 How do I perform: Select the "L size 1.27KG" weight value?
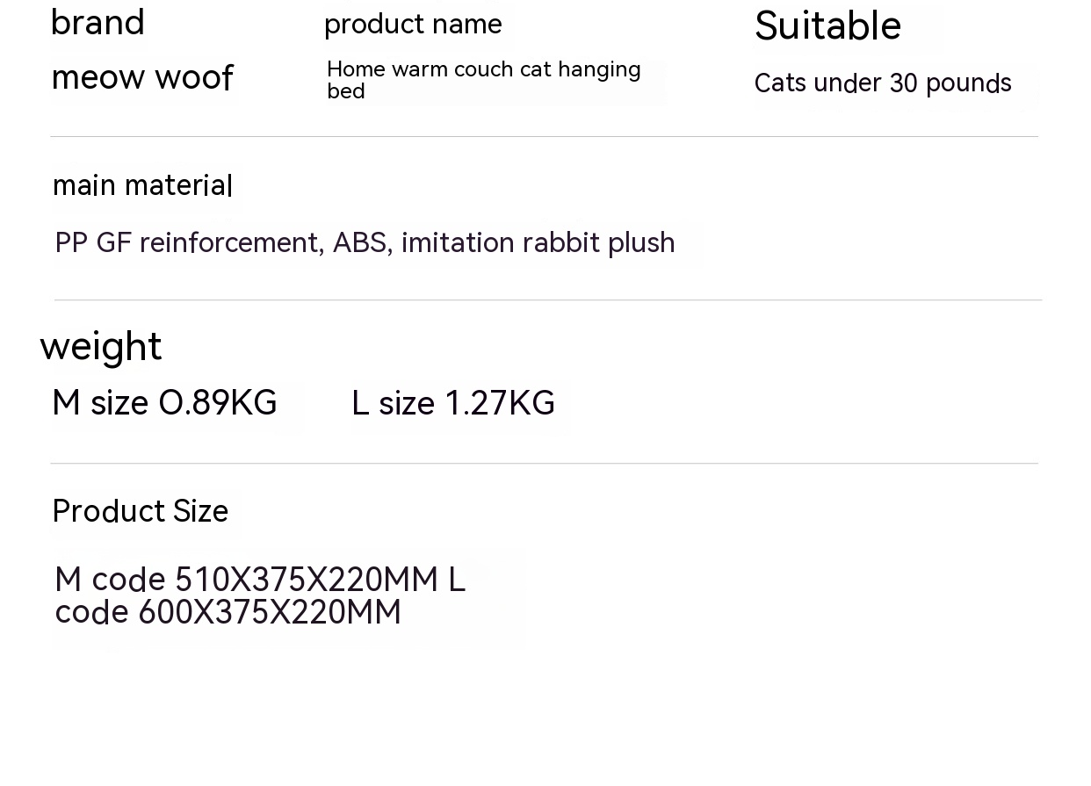click(453, 403)
